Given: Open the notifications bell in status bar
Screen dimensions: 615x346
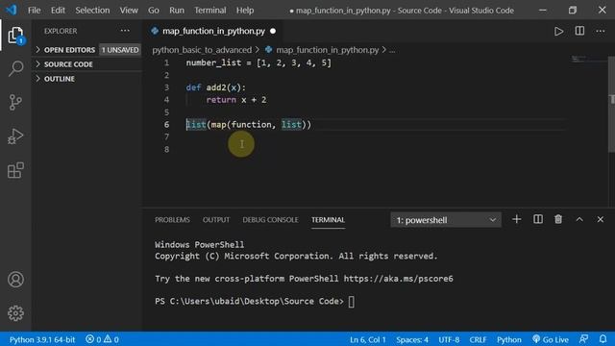Looking at the screenshot, I should pyautogui.click(x=603, y=339).
